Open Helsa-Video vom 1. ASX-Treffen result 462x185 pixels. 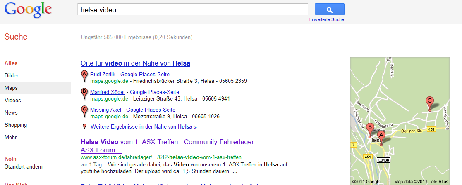click(169, 146)
